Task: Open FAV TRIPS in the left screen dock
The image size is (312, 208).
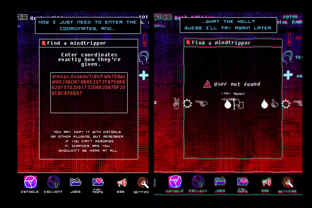Action: (x=98, y=182)
